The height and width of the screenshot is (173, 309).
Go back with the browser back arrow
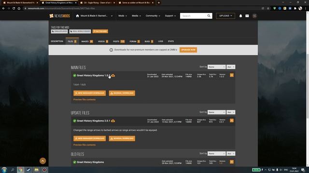(x=3, y=9)
